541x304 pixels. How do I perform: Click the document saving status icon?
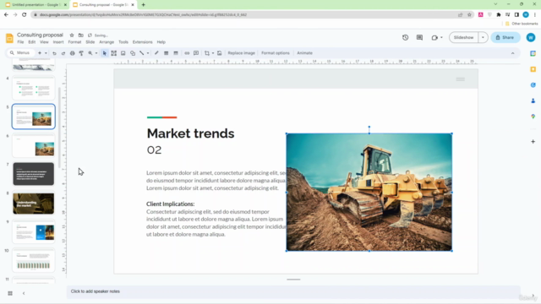90,35
